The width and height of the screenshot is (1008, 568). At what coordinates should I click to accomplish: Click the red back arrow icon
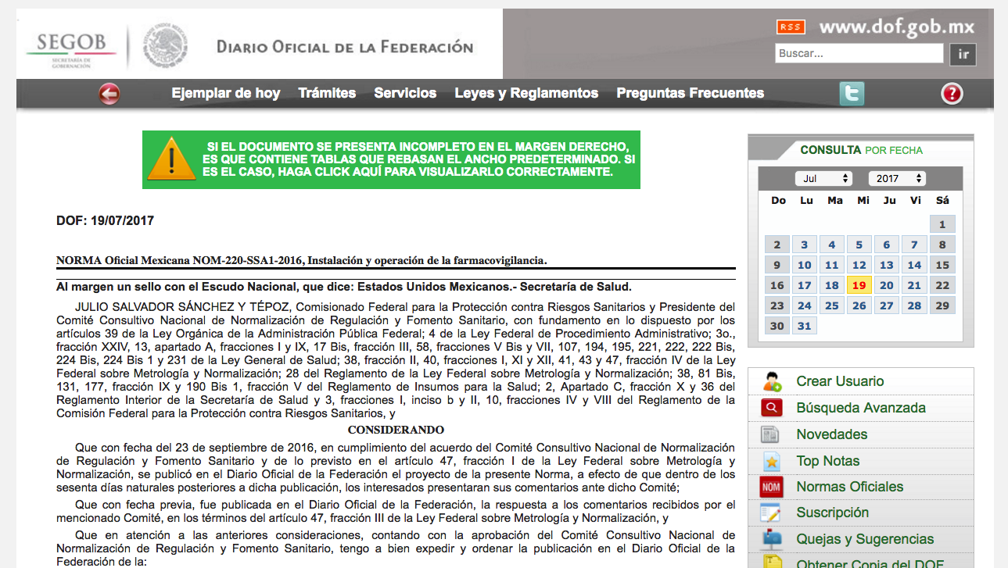[109, 94]
